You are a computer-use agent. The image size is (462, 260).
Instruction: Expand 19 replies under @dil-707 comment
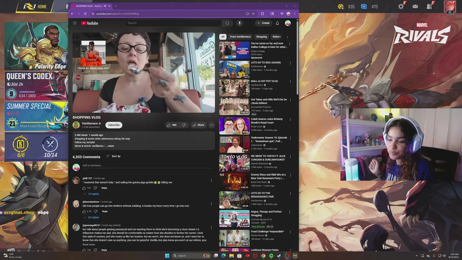click(91, 194)
